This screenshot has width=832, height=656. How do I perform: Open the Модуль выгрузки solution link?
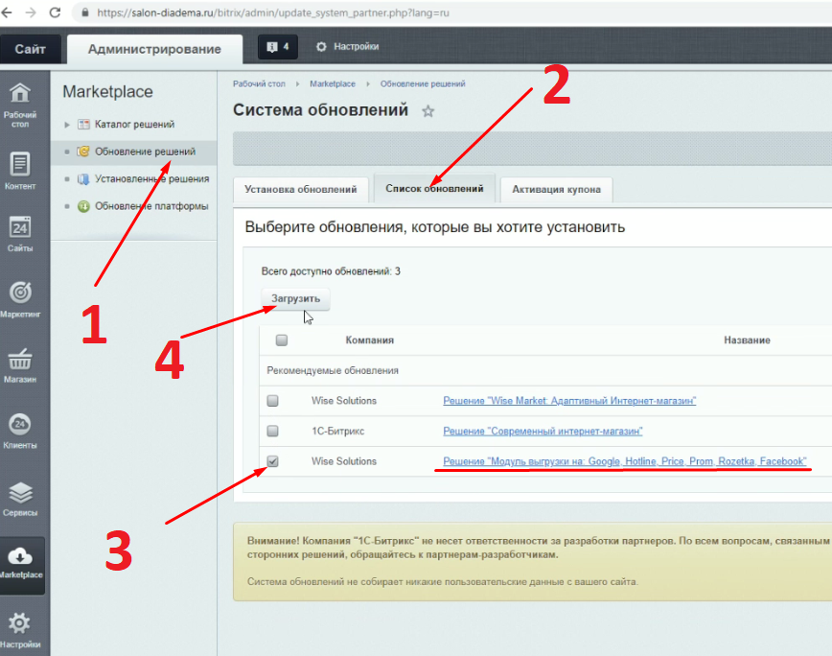(625, 461)
